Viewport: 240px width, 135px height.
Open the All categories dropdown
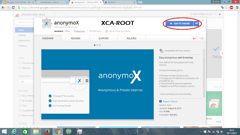(x=26, y=82)
